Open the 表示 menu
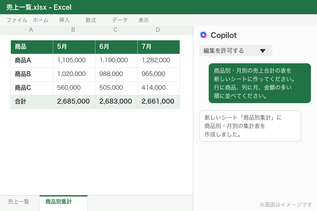This screenshot has width=317, height=211. (144, 20)
